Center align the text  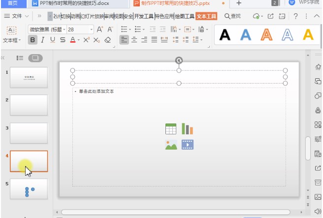tap(134, 40)
